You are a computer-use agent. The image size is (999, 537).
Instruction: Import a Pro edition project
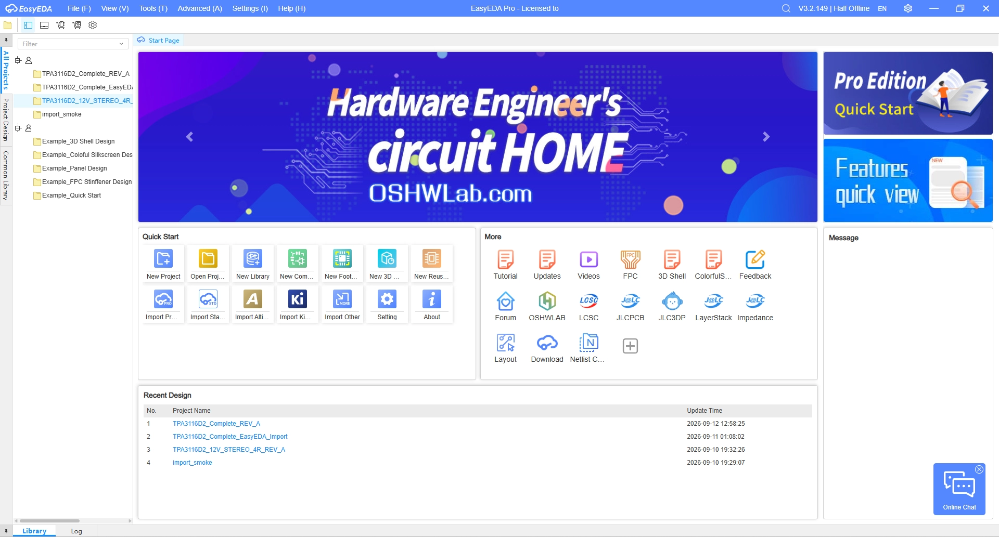[163, 299]
